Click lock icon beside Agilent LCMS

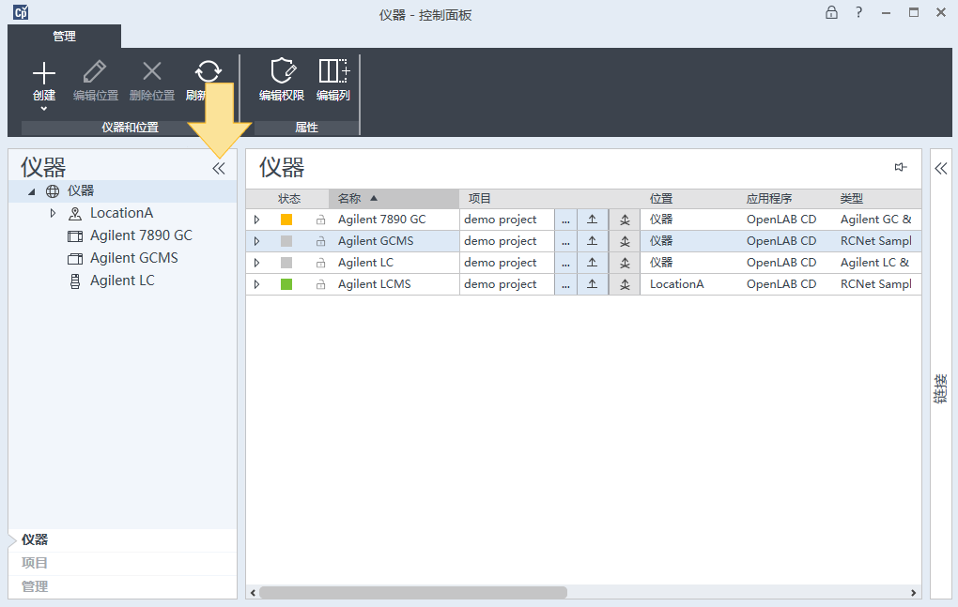tap(321, 284)
